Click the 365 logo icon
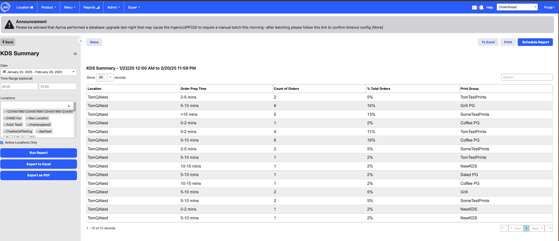The height and width of the screenshot is (241, 559). point(6,7)
